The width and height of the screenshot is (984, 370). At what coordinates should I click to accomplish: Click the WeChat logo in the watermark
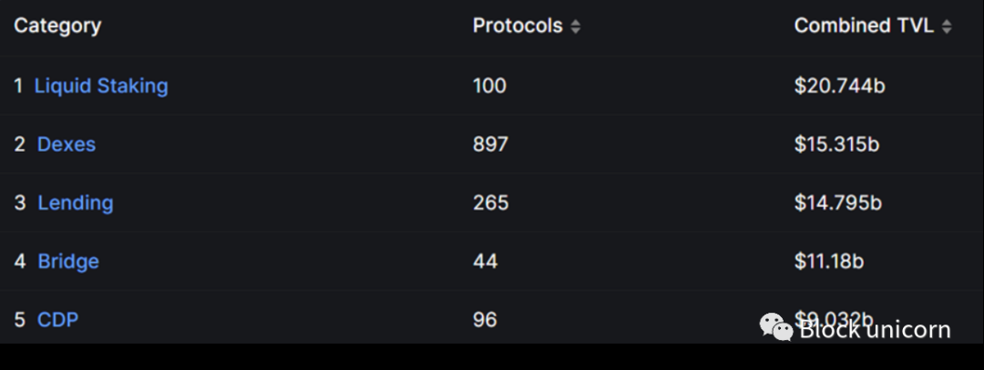tap(776, 327)
